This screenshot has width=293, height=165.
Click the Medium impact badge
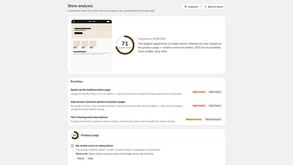pyautogui.click(x=213, y=120)
